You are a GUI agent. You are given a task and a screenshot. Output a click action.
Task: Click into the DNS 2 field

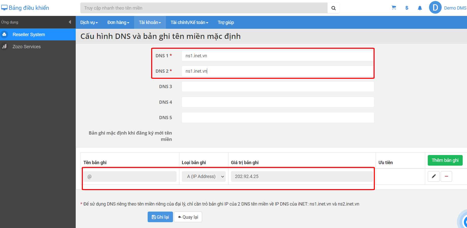(278, 71)
